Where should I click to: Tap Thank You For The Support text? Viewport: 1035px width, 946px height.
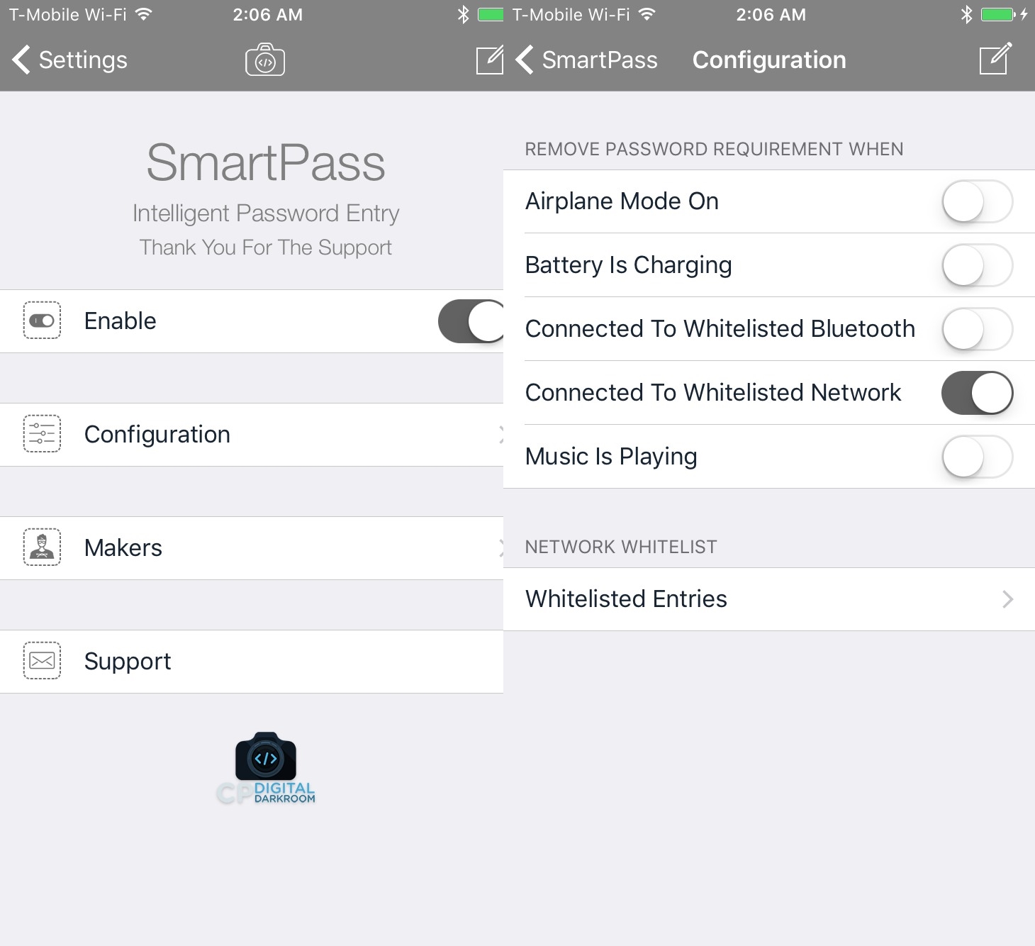(x=266, y=247)
